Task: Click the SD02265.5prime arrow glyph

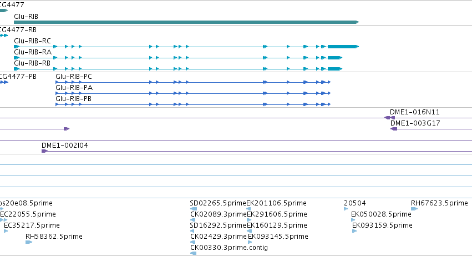Action: click(194, 209)
